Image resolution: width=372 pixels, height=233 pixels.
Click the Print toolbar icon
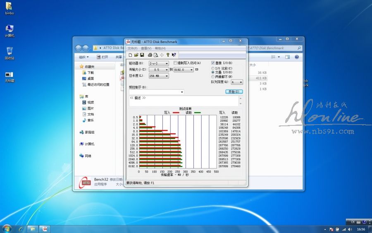(150, 55)
